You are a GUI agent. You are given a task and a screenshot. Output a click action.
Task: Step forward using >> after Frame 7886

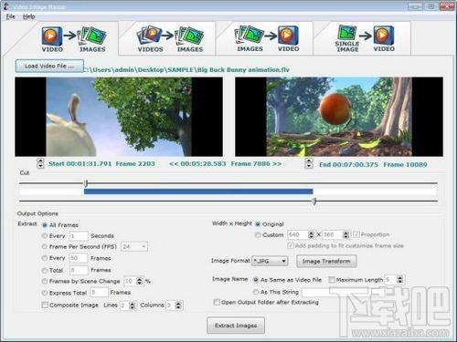277,164
